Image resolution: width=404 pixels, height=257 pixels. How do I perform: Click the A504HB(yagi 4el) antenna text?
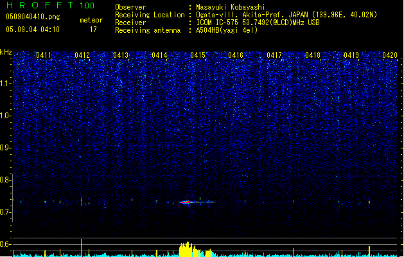tap(227, 30)
